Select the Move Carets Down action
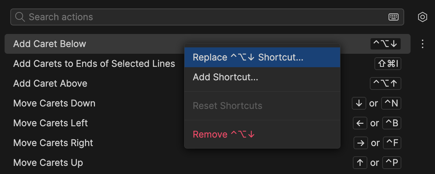 coord(54,103)
